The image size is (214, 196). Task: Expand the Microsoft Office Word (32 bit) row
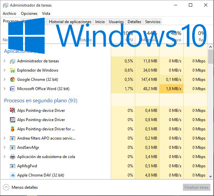[5, 89]
